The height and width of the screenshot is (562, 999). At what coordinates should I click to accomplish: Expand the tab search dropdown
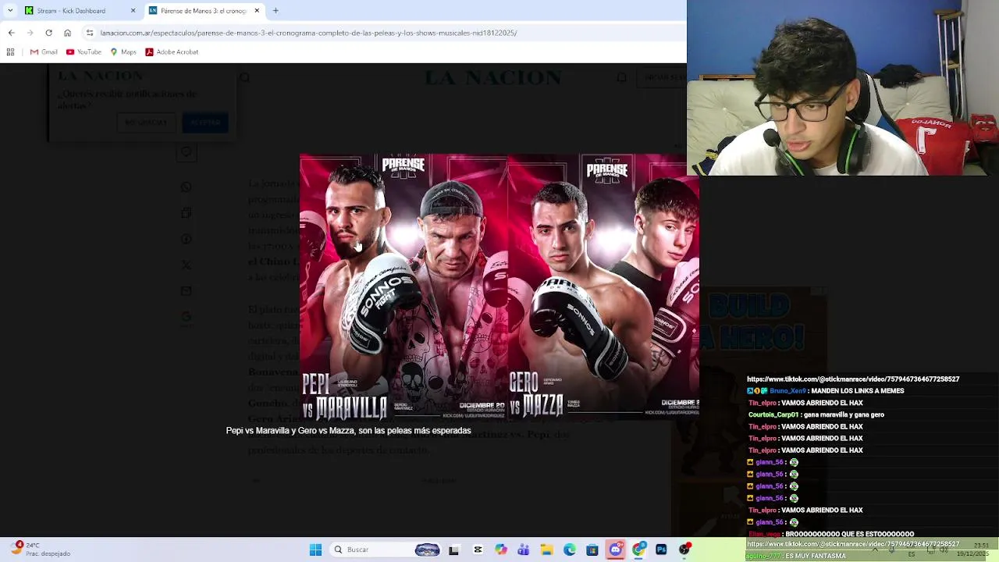[9, 11]
